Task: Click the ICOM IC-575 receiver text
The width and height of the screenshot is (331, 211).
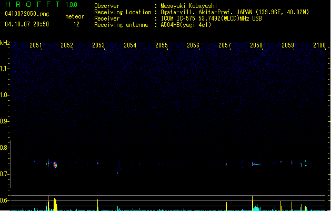Action: tap(211, 18)
